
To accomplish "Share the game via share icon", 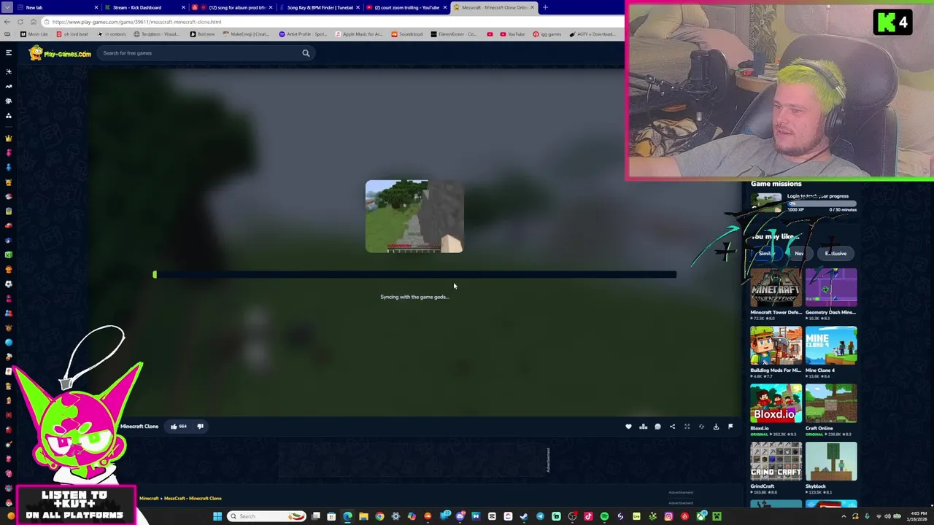I will pos(672,427).
